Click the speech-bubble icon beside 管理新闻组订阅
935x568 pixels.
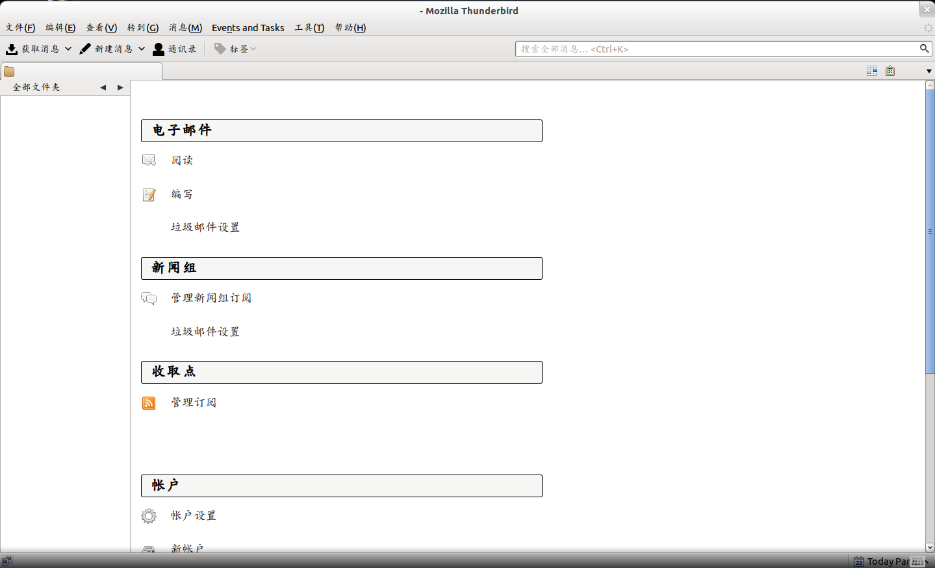click(x=149, y=299)
